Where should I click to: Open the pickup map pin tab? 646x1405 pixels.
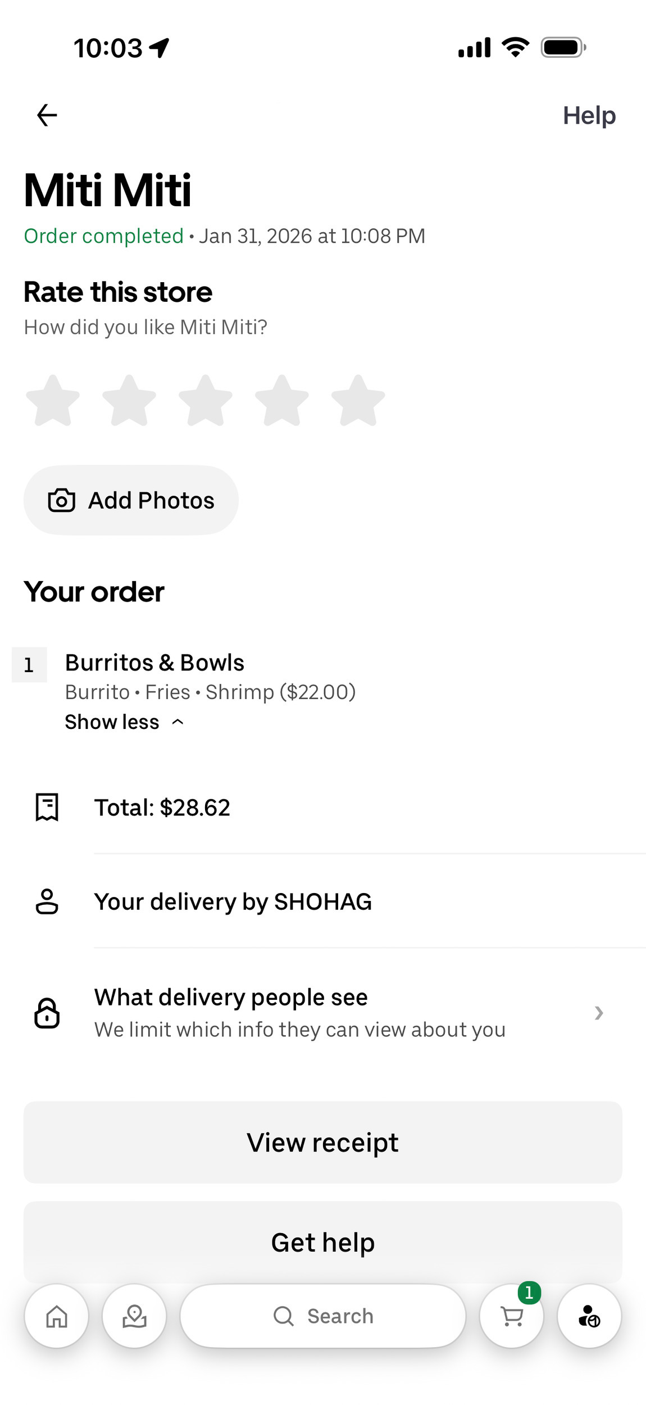click(134, 1316)
